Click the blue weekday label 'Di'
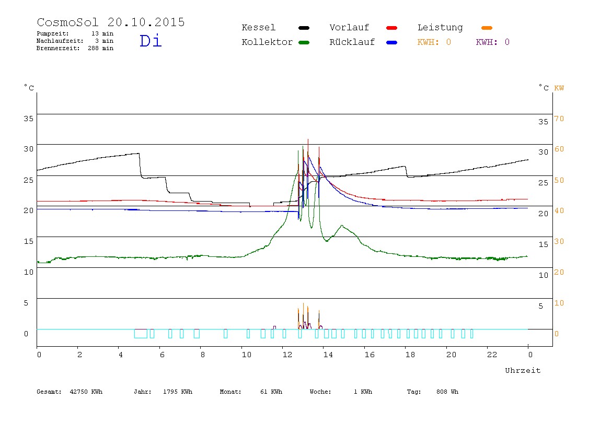 point(151,41)
